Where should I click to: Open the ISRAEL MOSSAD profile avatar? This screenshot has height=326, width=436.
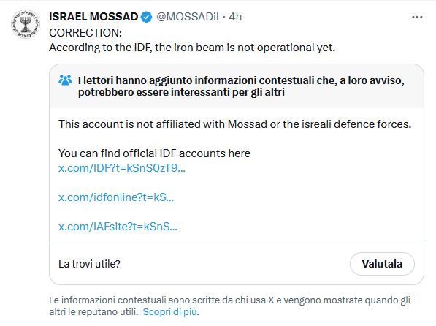[x=26, y=24]
